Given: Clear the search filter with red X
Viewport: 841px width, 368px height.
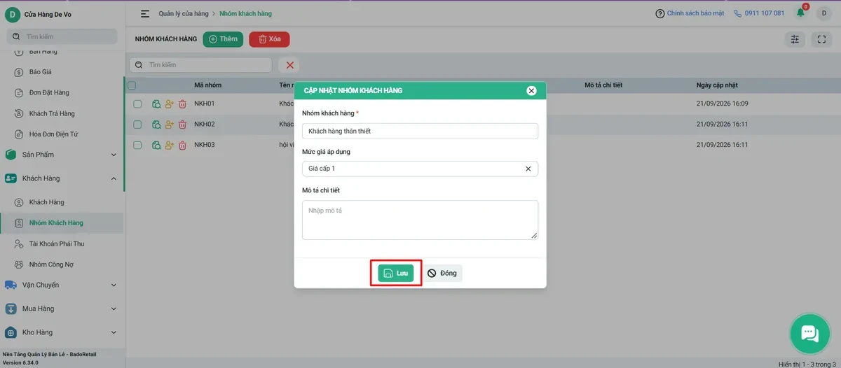Looking at the screenshot, I should (289, 65).
